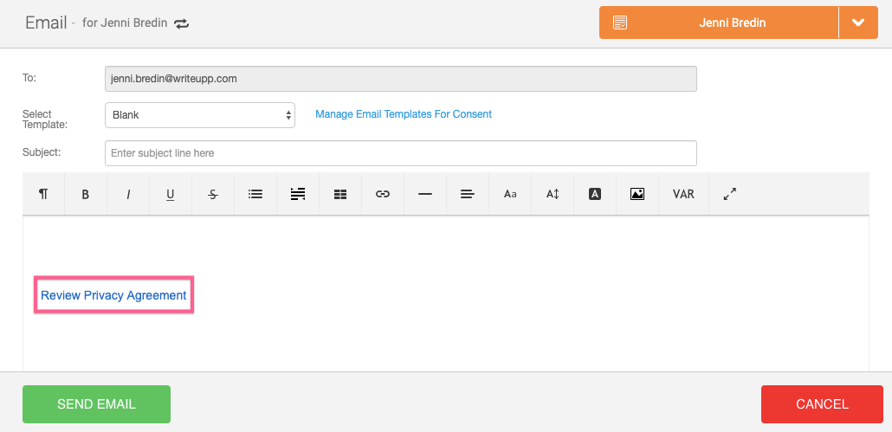The height and width of the screenshot is (432, 892).
Task: Open the VAR variables menu
Action: click(683, 194)
